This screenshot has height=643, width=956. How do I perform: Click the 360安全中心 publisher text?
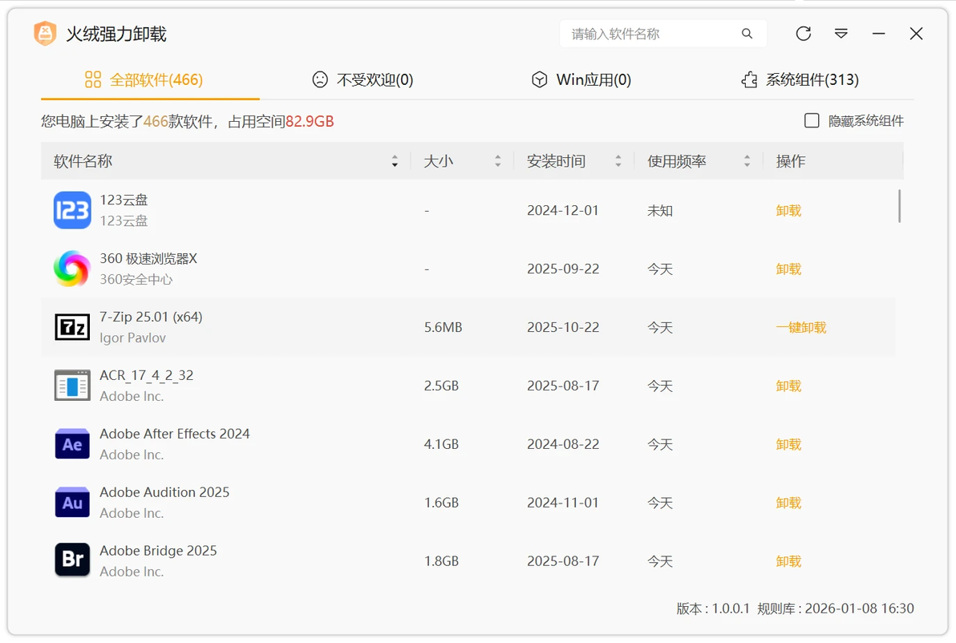click(136, 279)
